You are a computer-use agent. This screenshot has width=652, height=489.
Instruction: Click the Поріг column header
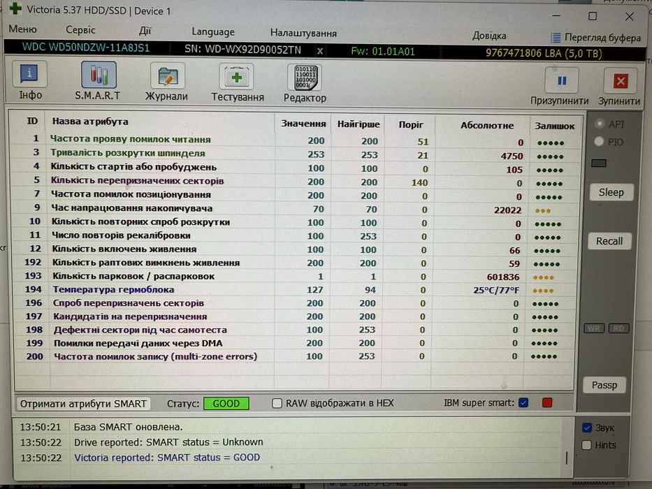411,125
